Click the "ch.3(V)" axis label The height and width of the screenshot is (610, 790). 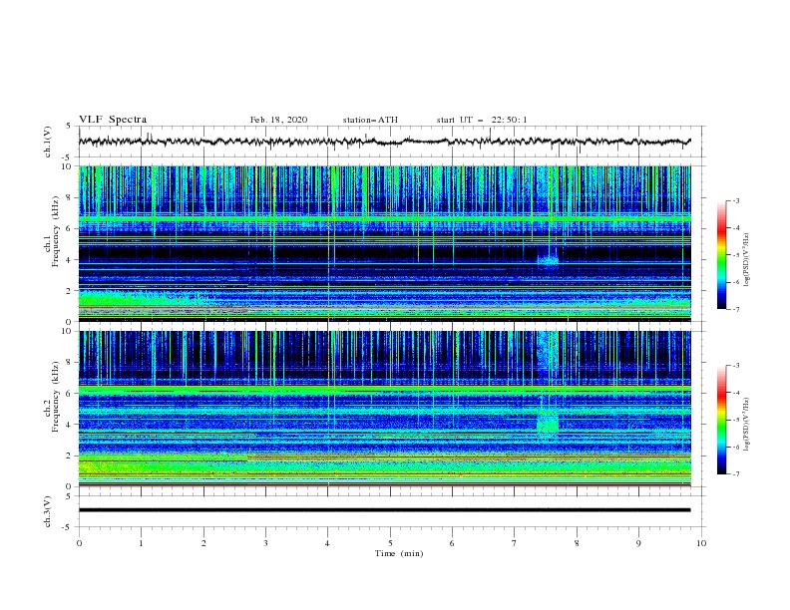tap(48, 511)
